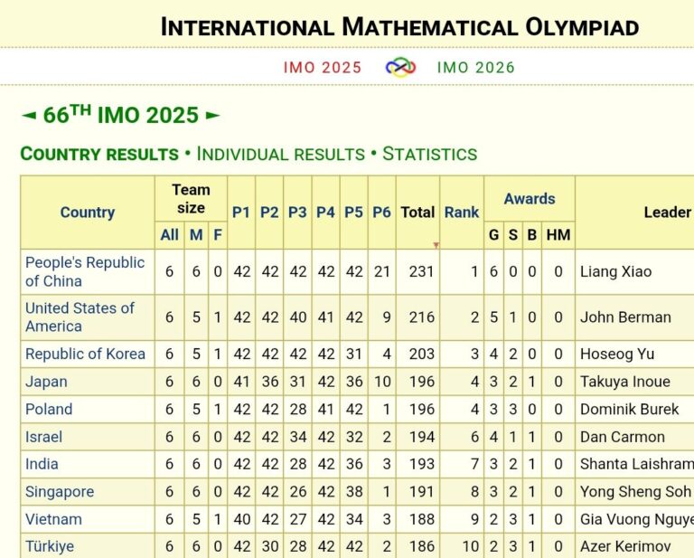Open People's Republic of China country page
Screen dimensions: 694x558
pos(84,271)
